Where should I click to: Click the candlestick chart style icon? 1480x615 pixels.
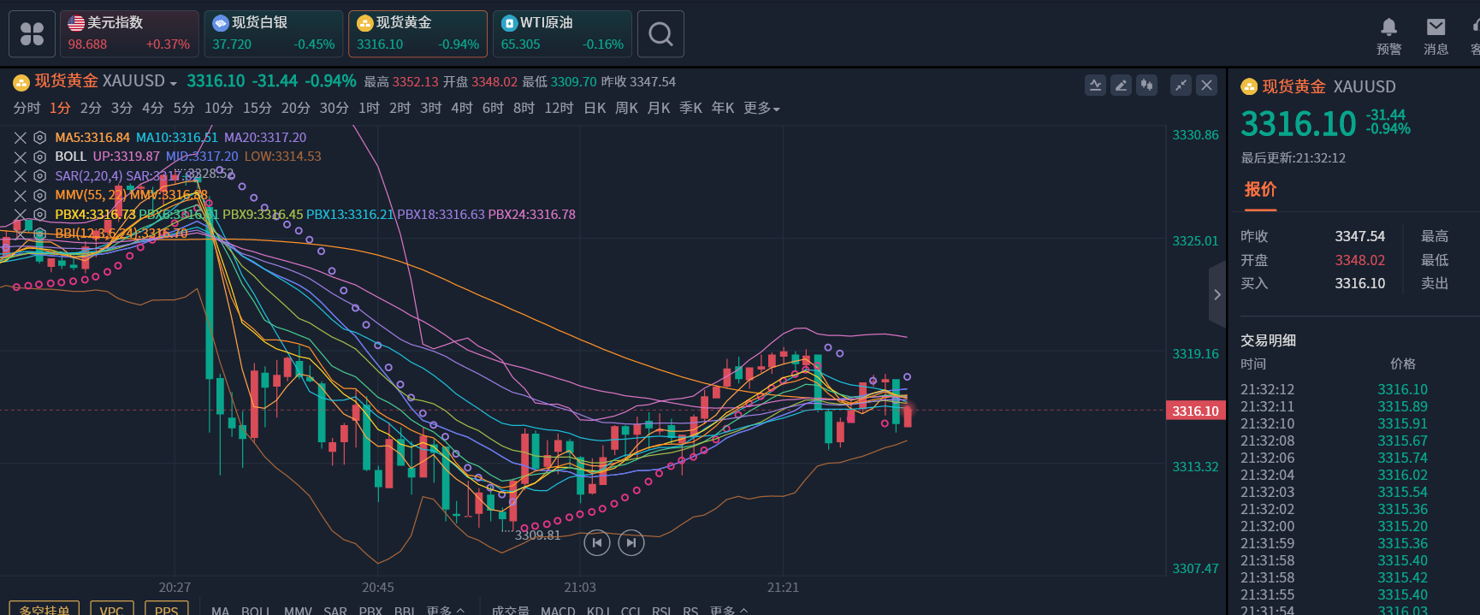pyautogui.click(x=1146, y=85)
